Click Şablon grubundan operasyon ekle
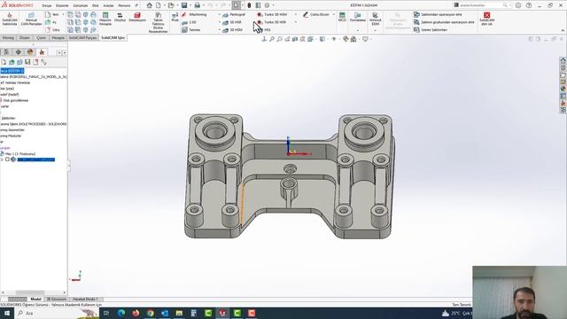Image resolution: width=567 pixels, height=319 pixels. (x=444, y=22)
